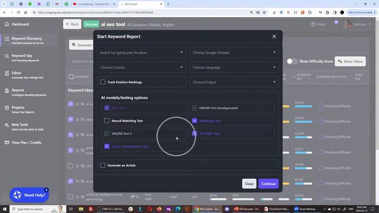The image size is (379, 213).
Task: Open the location search dropdown
Action: pyautogui.click(x=142, y=53)
